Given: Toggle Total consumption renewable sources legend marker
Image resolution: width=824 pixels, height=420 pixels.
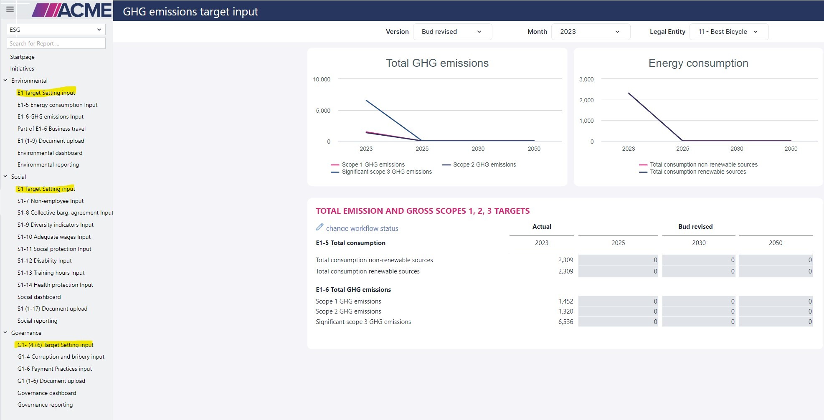Looking at the screenshot, I should (643, 172).
